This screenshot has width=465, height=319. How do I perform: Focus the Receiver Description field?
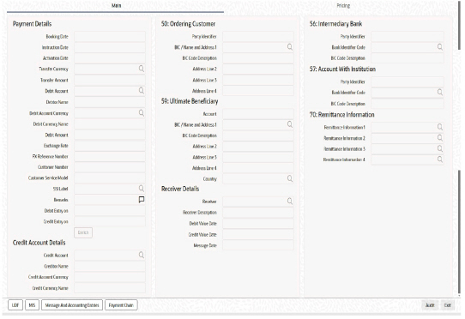[x=258, y=213]
